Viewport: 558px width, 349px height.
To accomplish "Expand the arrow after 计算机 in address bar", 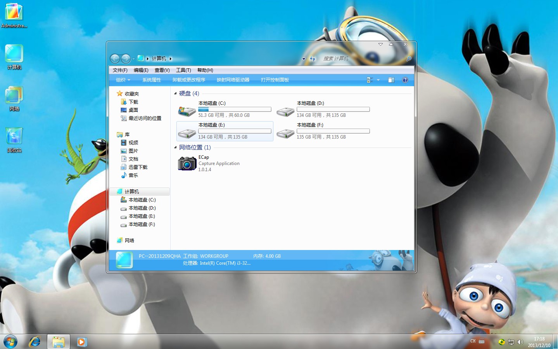I will (170, 59).
